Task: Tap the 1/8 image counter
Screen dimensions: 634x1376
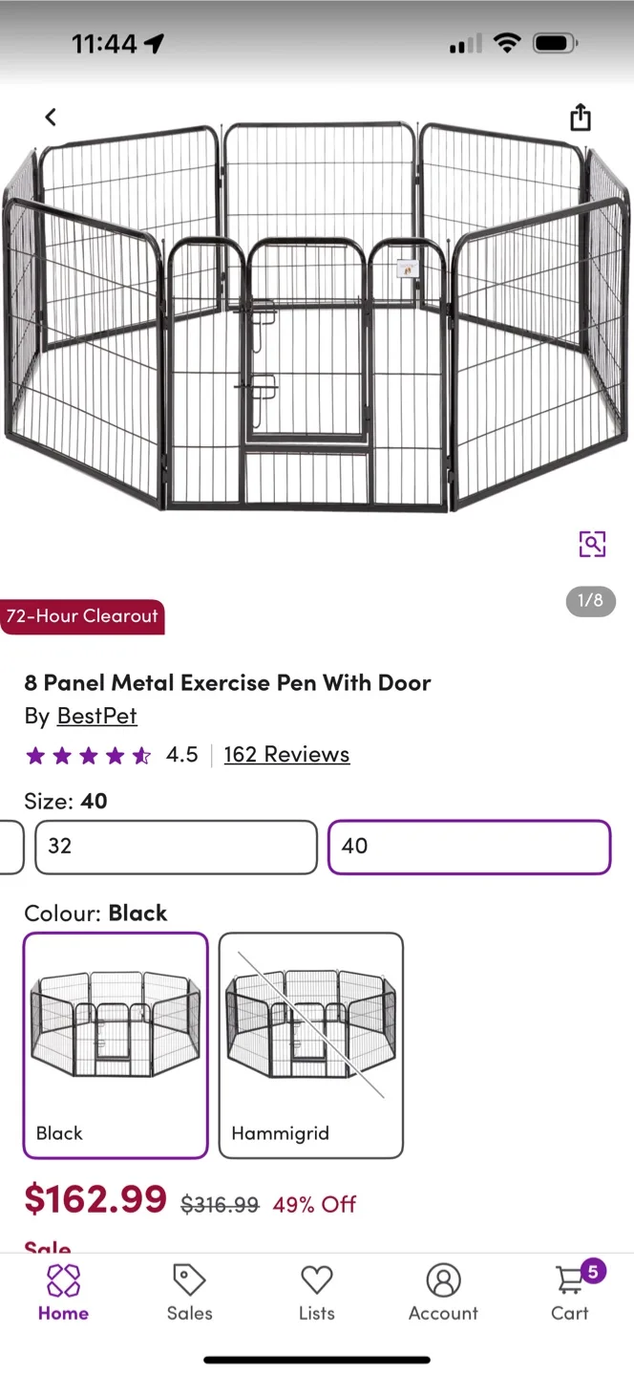Action: 591,601
